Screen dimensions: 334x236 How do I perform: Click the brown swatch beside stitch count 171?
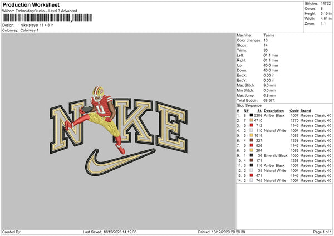(252, 160)
